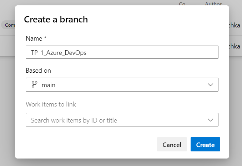Click the Create a branch dialog title

coord(56,20)
